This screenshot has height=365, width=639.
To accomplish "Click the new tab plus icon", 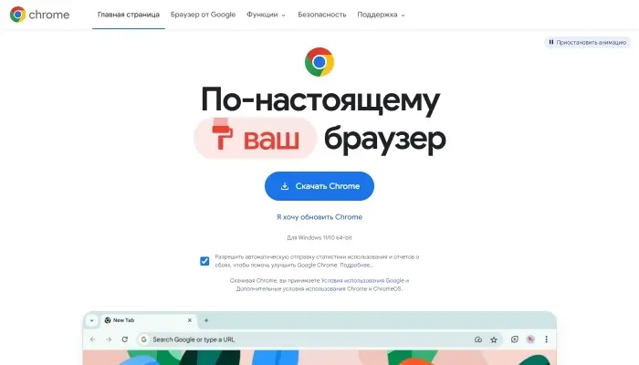I will 206,320.
